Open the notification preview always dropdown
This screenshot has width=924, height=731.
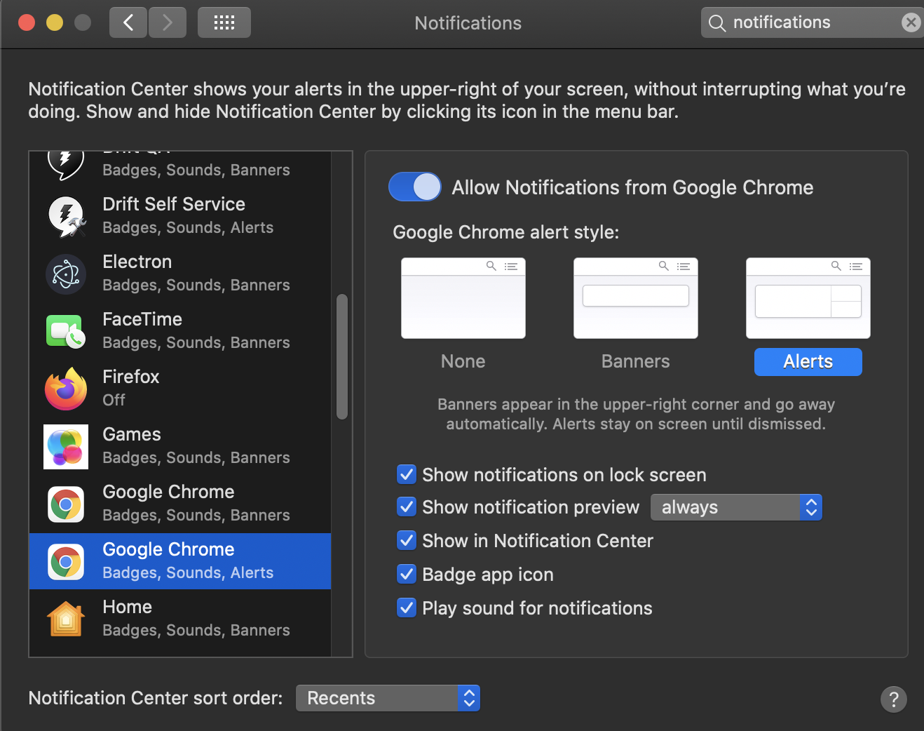pyautogui.click(x=736, y=507)
